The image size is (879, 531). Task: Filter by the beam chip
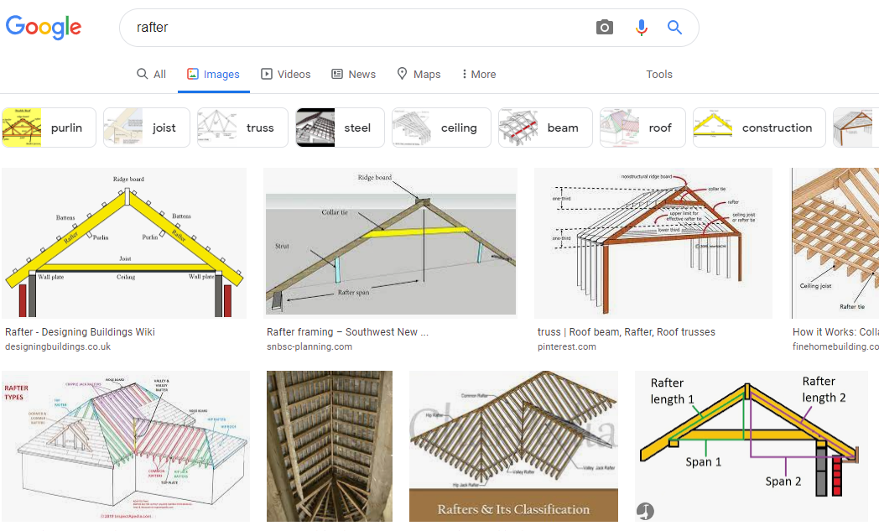coord(545,128)
